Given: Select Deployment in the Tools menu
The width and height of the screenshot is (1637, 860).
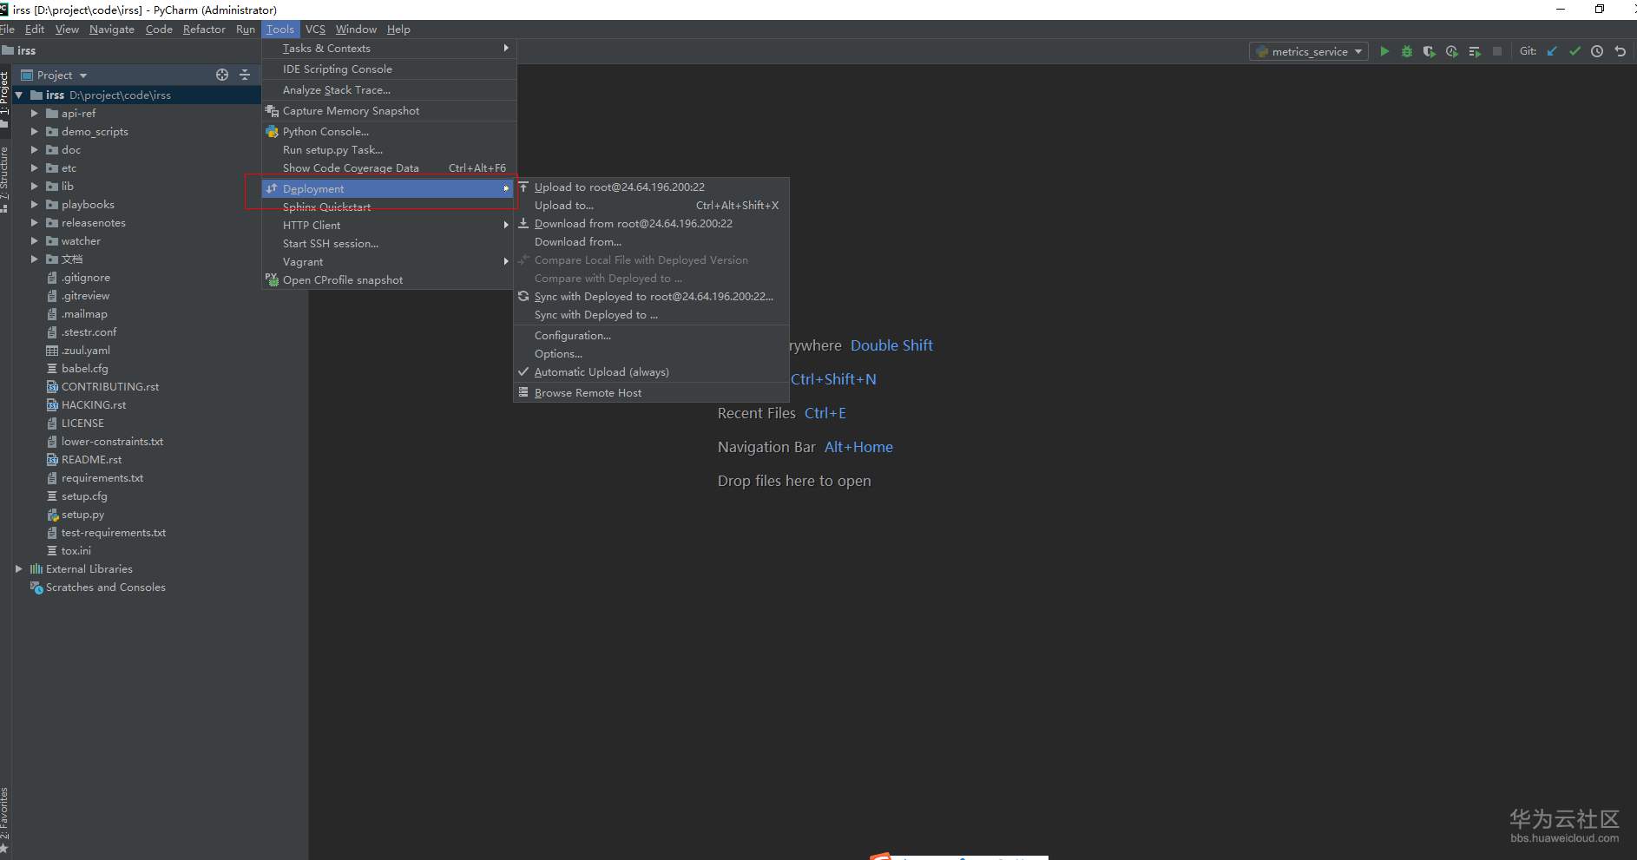Looking at the screenshot, I should click(389, 188).
